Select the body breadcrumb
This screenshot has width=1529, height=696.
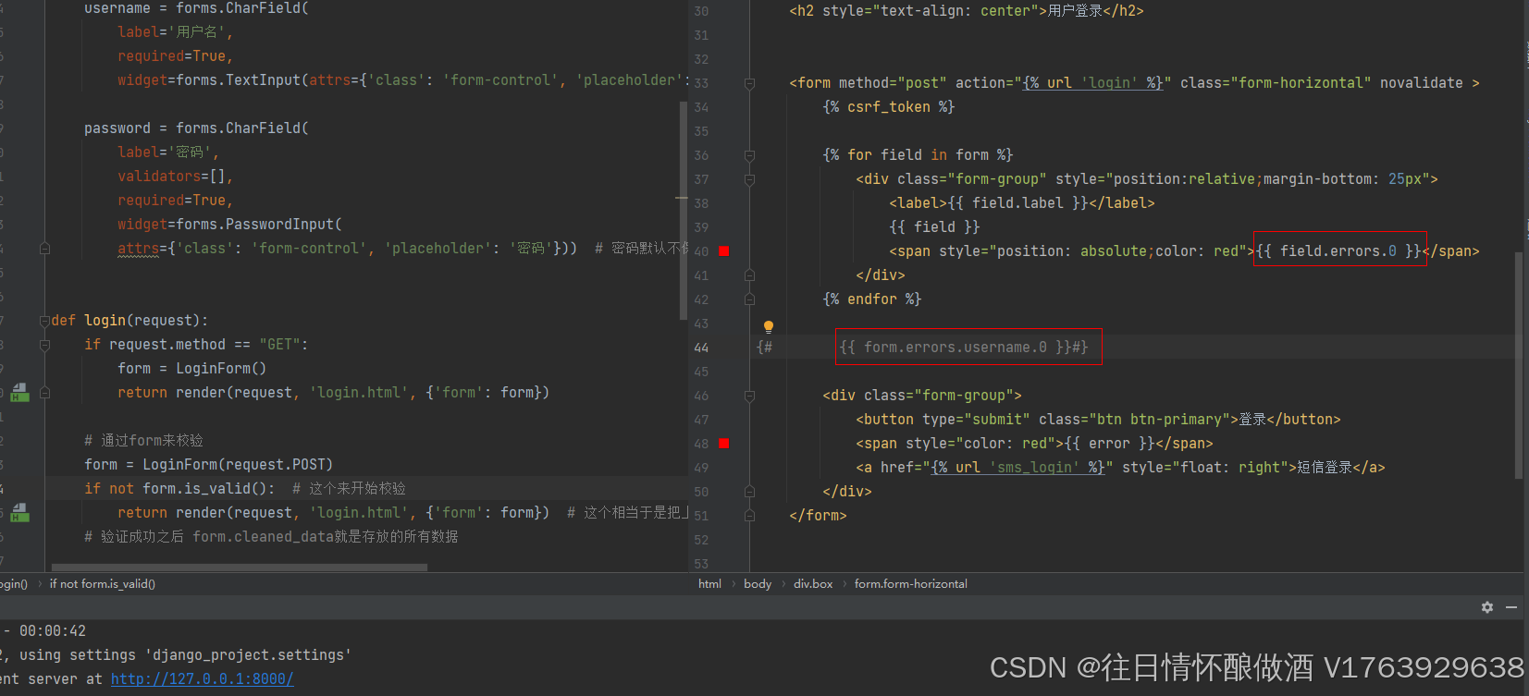point(758,584)
